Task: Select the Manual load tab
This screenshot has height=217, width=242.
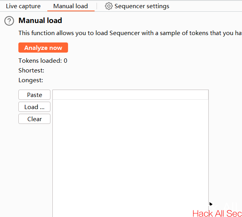Action: [x=71, y=6]
